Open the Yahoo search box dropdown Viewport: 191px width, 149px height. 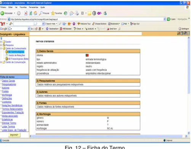click(43, 24)
